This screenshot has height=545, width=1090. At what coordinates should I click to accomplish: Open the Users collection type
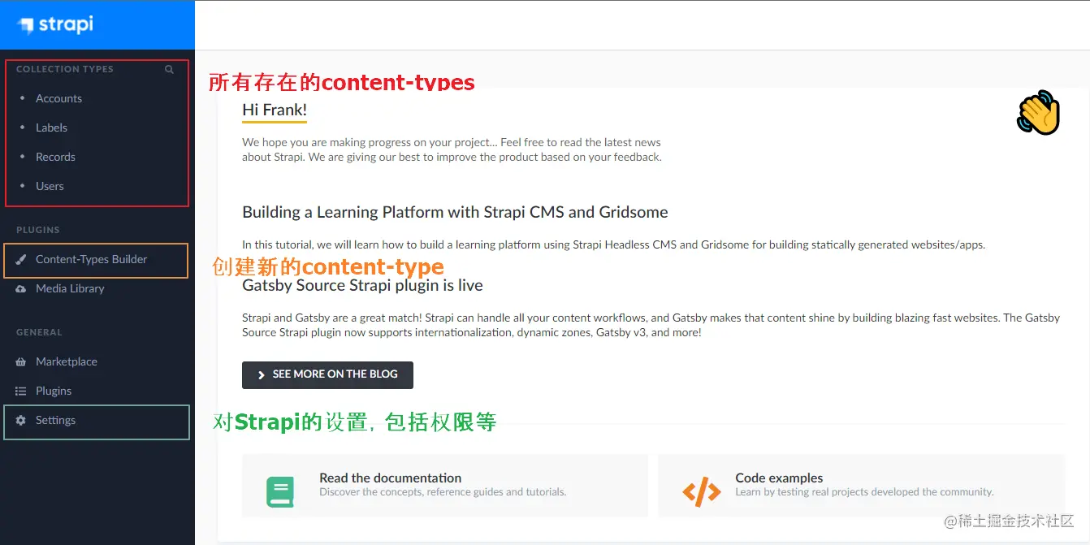point(50,186)
